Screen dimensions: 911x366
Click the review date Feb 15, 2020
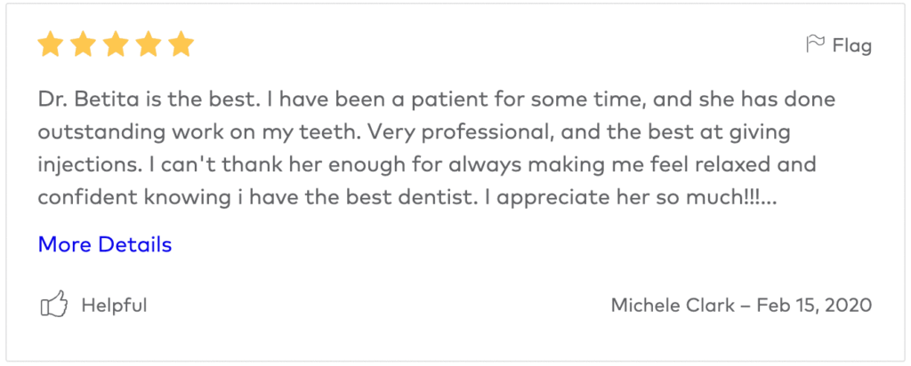[814, 306]
